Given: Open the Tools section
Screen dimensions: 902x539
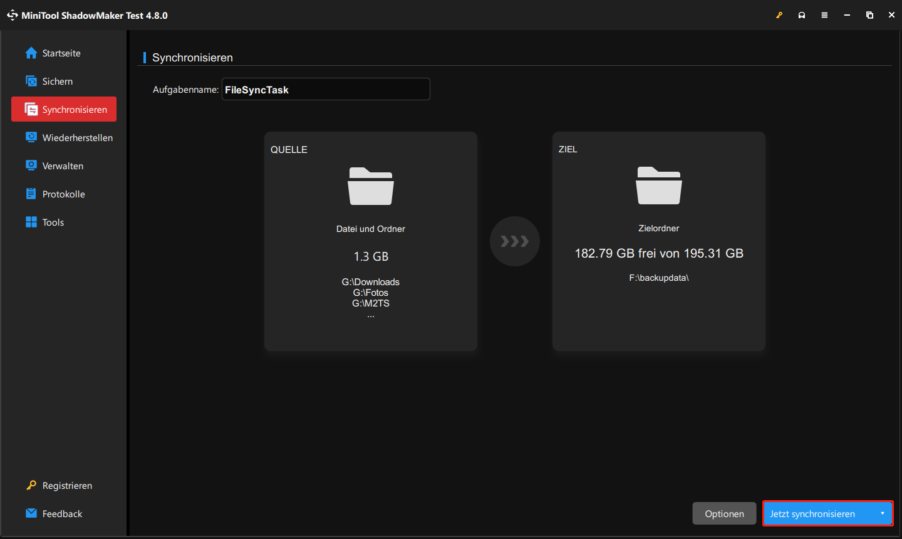Looking at the screenshot, I should pos(64,222).
